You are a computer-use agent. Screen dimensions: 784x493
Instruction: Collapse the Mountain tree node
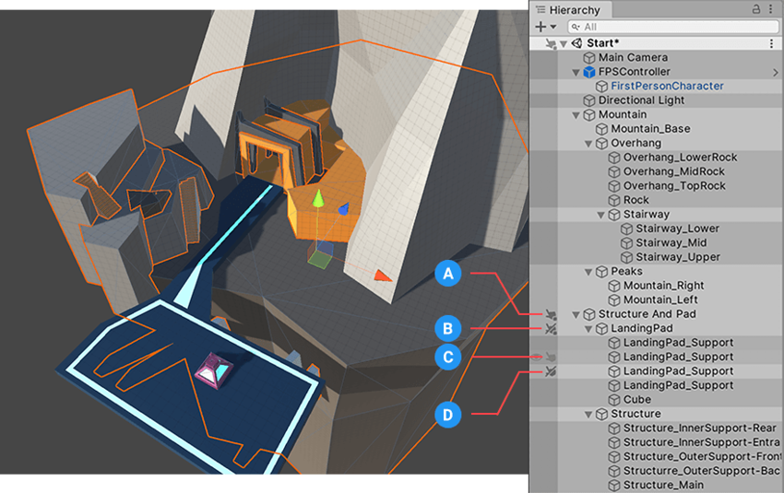576,115
